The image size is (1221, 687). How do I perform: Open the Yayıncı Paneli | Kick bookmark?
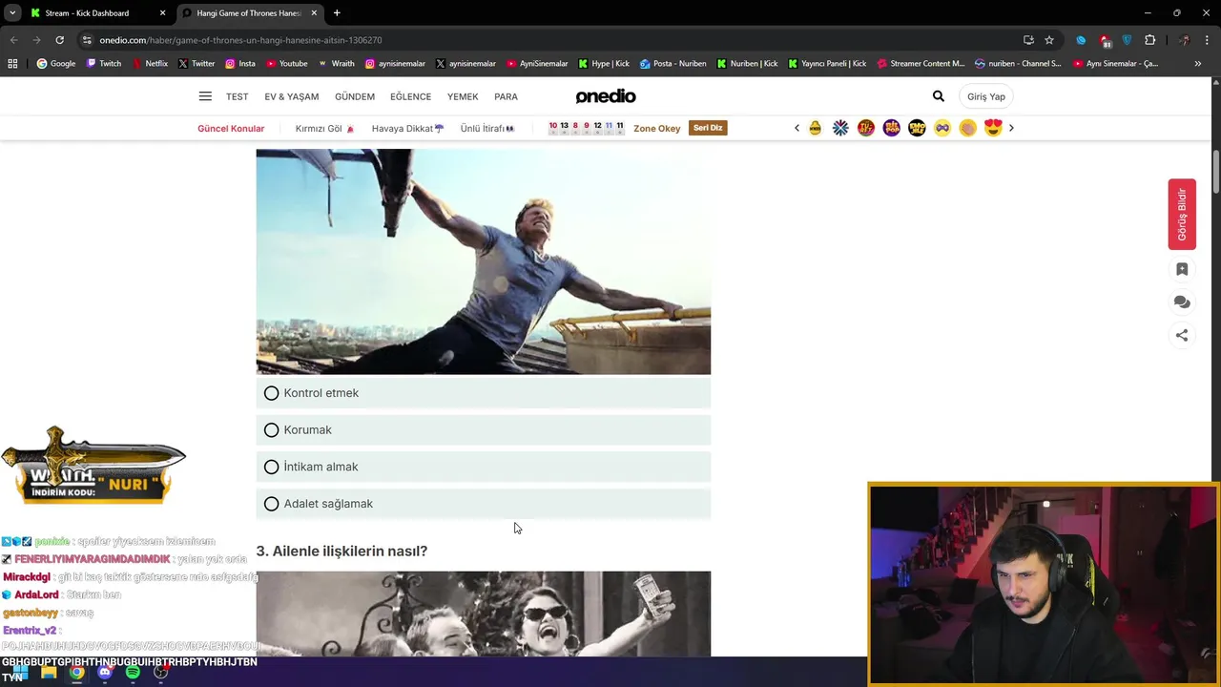click(x=827, y=64)
